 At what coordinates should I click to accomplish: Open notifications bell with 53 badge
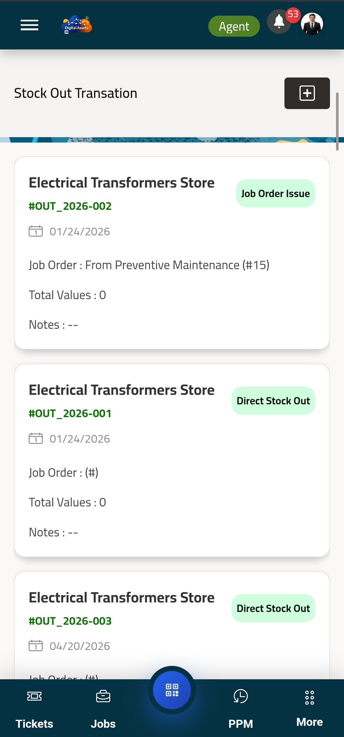pyautogui.click(x=279, y=22)
